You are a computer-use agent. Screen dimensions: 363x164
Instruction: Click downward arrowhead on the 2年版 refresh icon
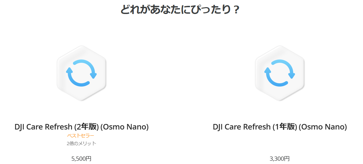click(x=94, y=76)
